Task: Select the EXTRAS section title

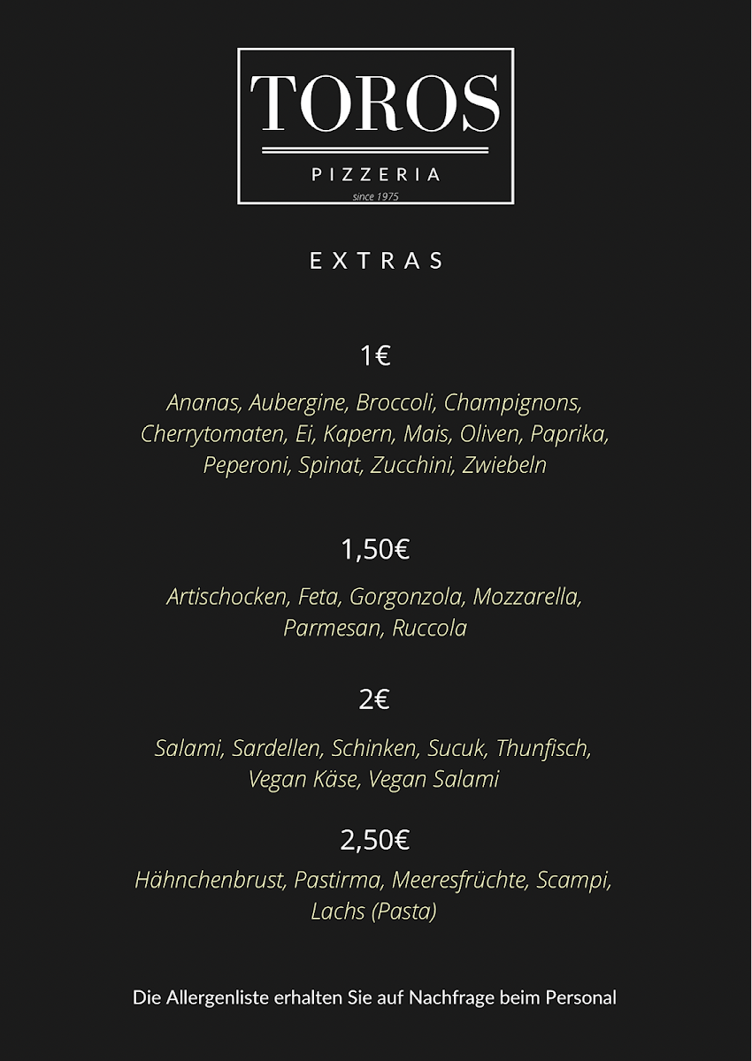Action: [x=376, y=261]
